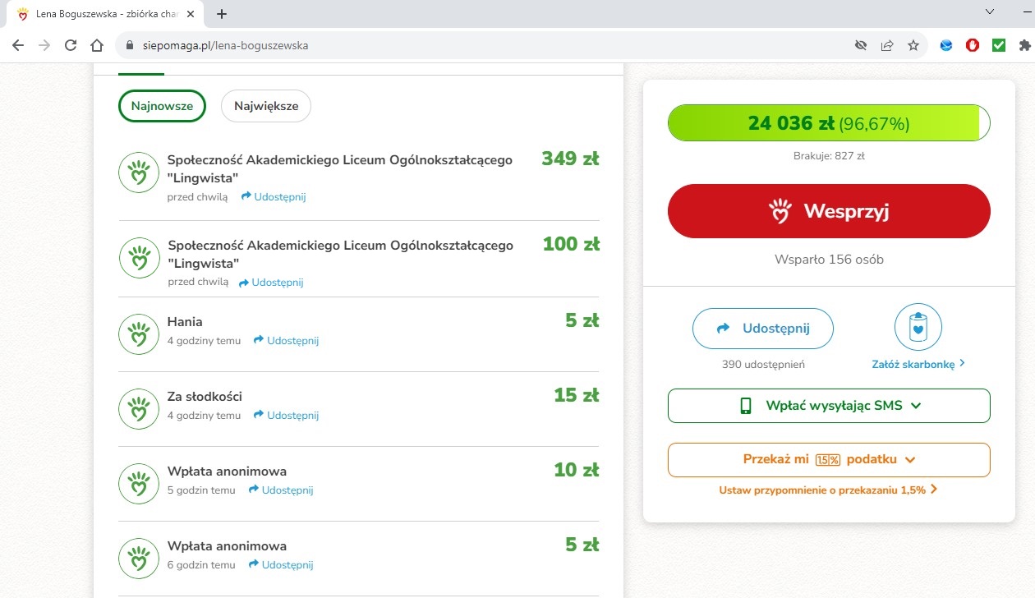Screen dimensions: 1035x598
Task: Click the green 24 036 zł progress bar
Action: tap(829, 123)
